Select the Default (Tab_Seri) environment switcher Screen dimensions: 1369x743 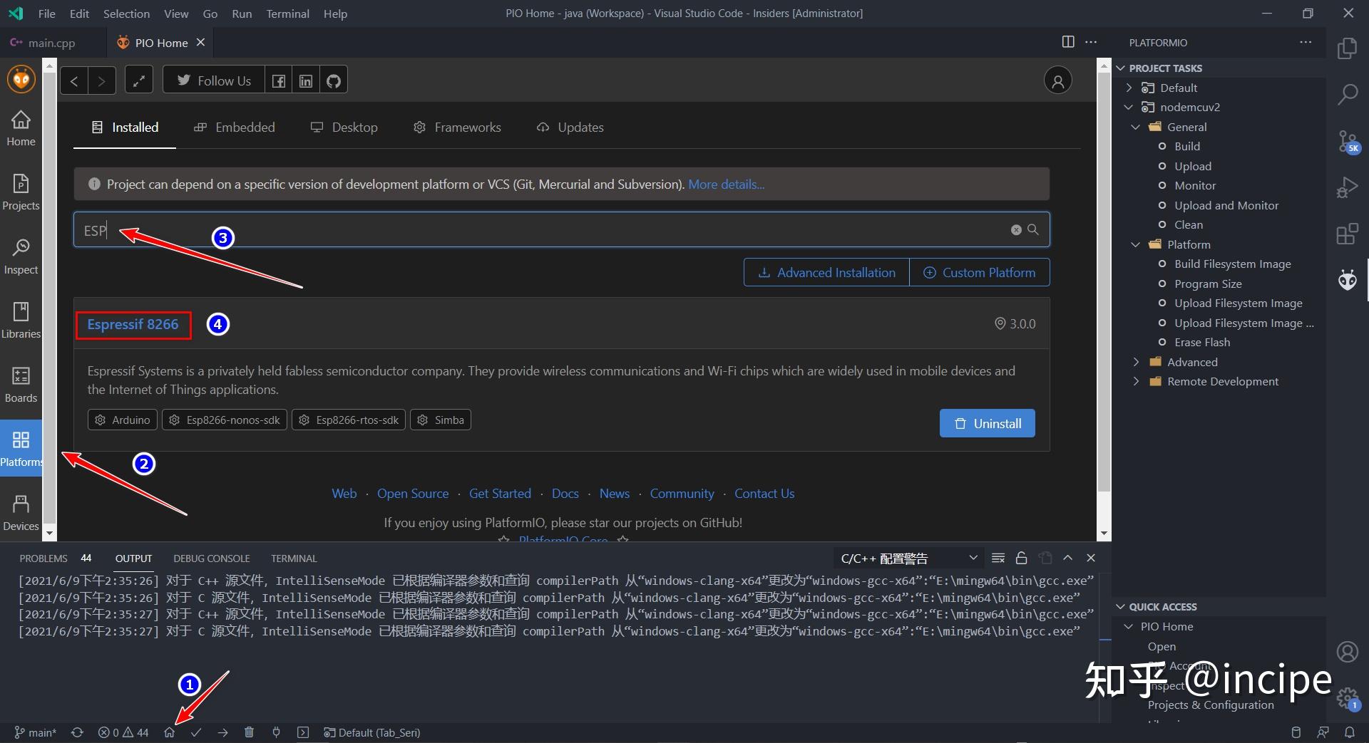[x=371, y=732]
